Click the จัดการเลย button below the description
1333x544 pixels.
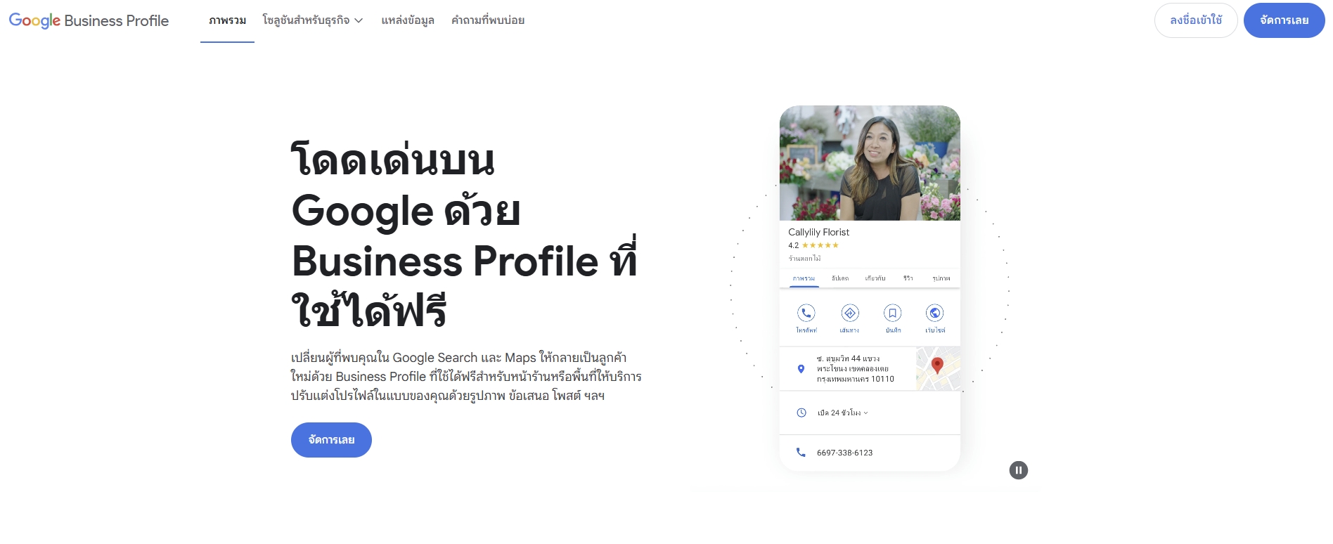click(331, 440)
